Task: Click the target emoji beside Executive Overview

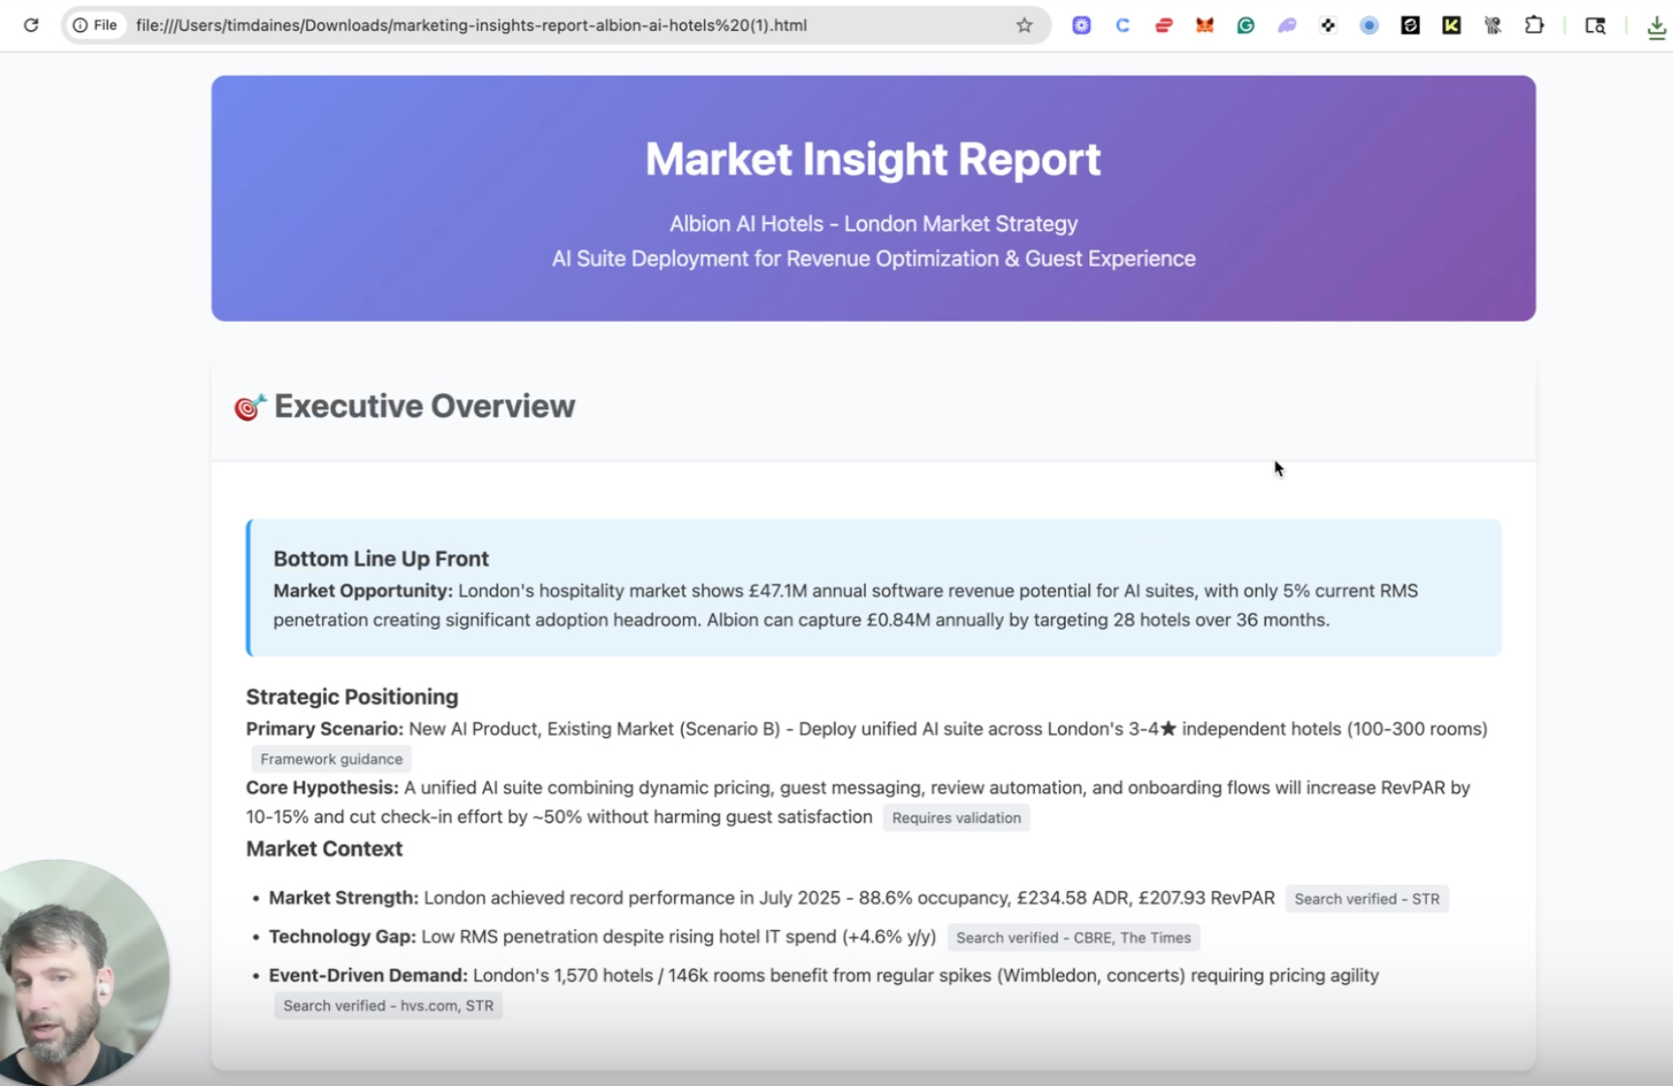Action: (250, 407)
